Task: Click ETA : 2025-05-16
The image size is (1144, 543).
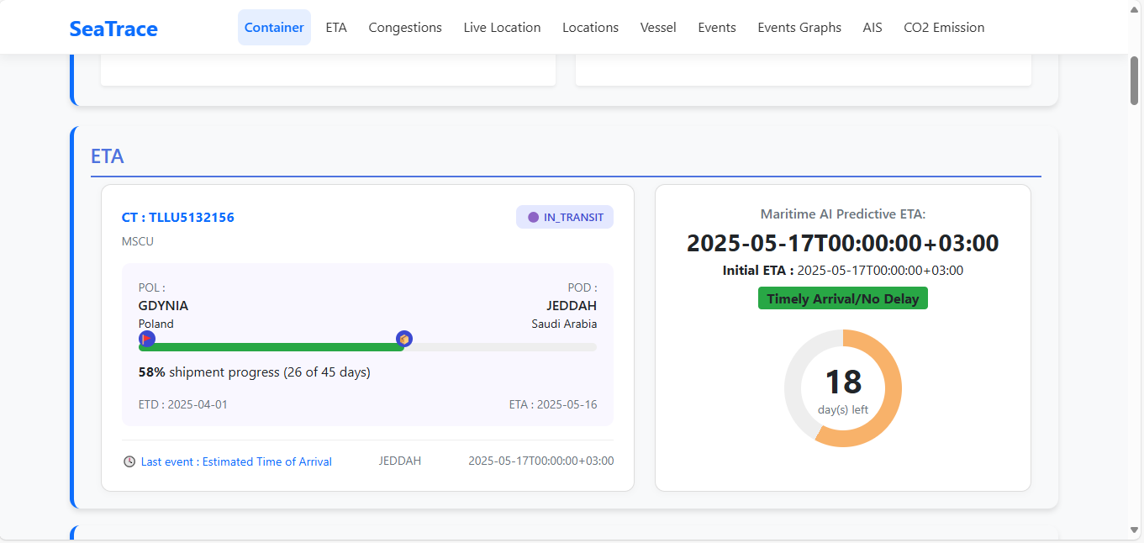Action: (x=553, y=404)
